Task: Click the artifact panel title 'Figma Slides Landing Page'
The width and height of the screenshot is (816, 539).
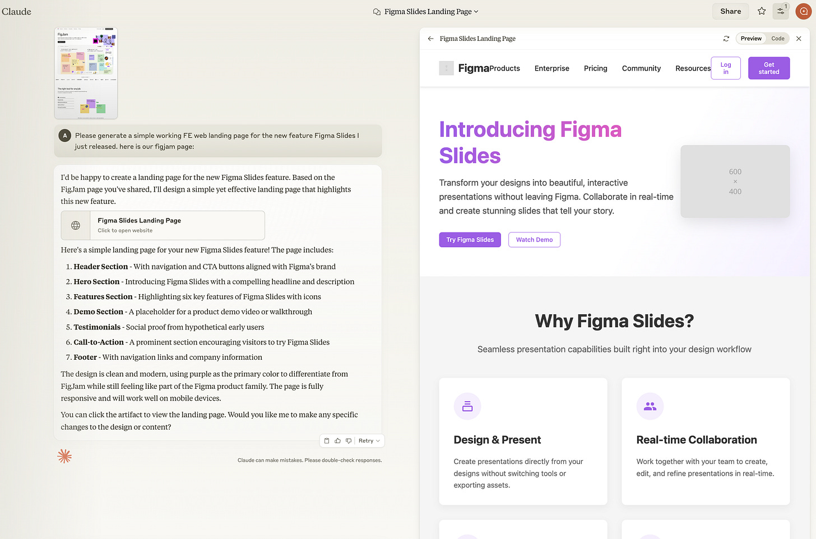Action: (x=477, y=39)
